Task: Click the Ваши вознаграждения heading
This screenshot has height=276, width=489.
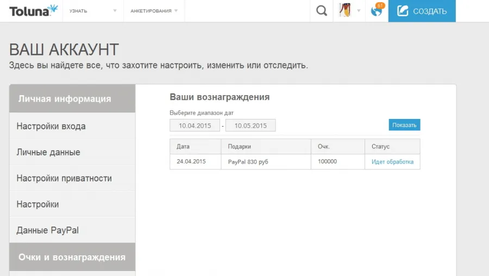Action: (220, 97)
